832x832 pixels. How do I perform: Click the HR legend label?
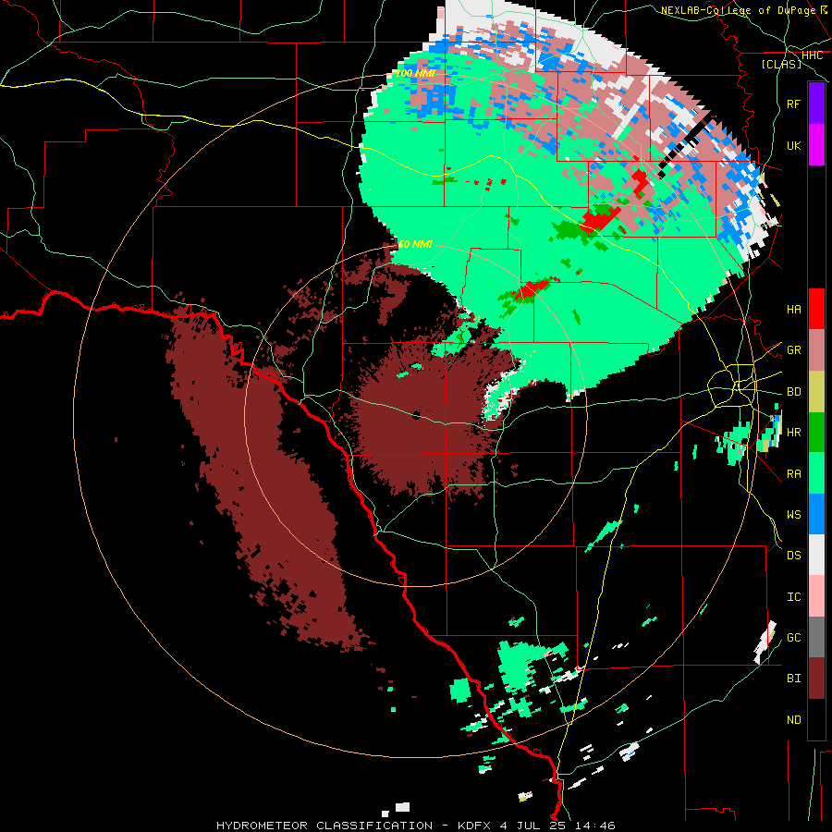tap(794, 433)
